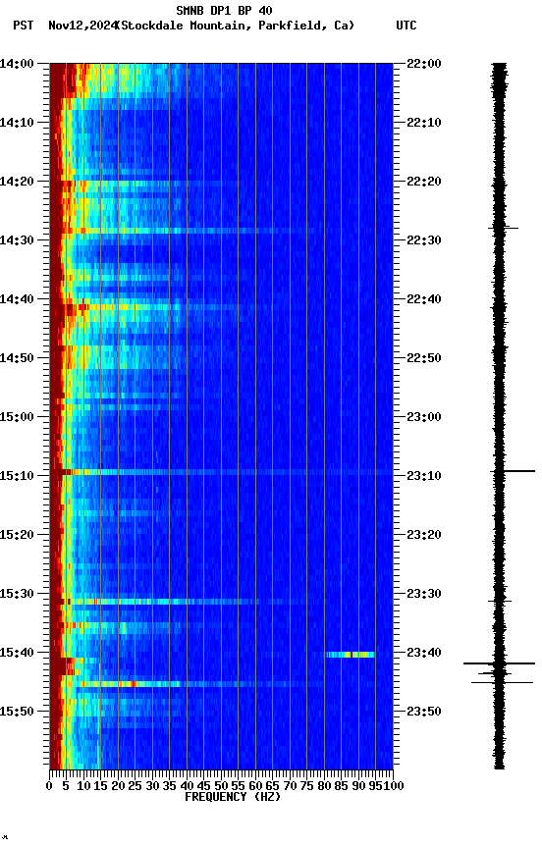The height and width of the screenshot is (848, 542).
Task: Click the 85-95 Hz burst near 15:40
Action: (350, 655)
